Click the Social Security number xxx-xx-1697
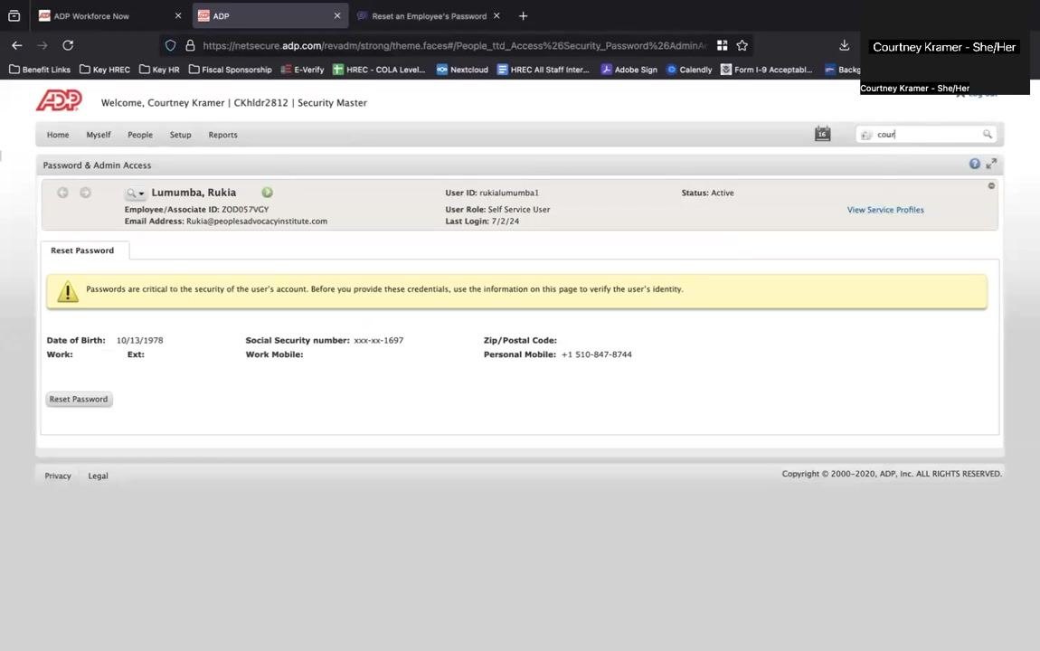This screenshot has width=1040, height=651. [379, 340]
